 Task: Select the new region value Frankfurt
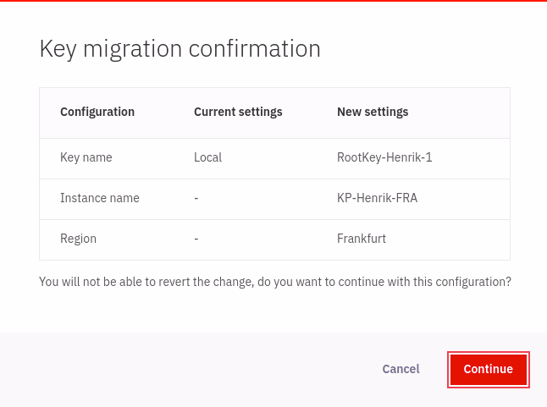tap(362, 239)
